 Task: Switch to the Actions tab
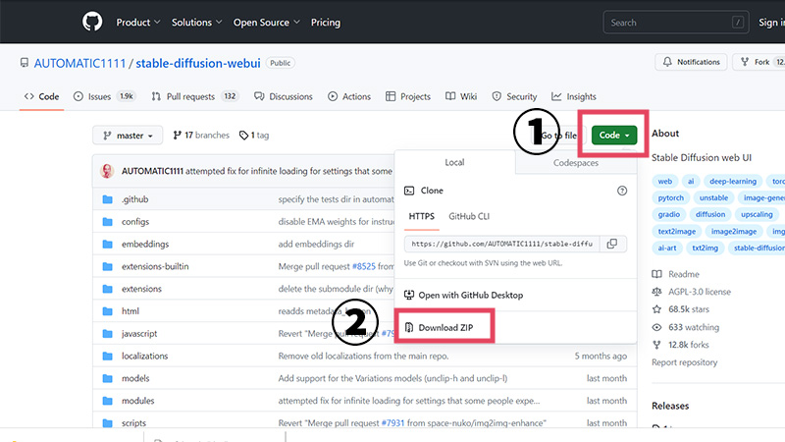349,96
